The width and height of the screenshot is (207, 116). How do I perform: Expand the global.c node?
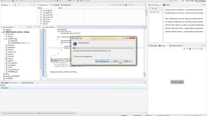pos(4,61)
